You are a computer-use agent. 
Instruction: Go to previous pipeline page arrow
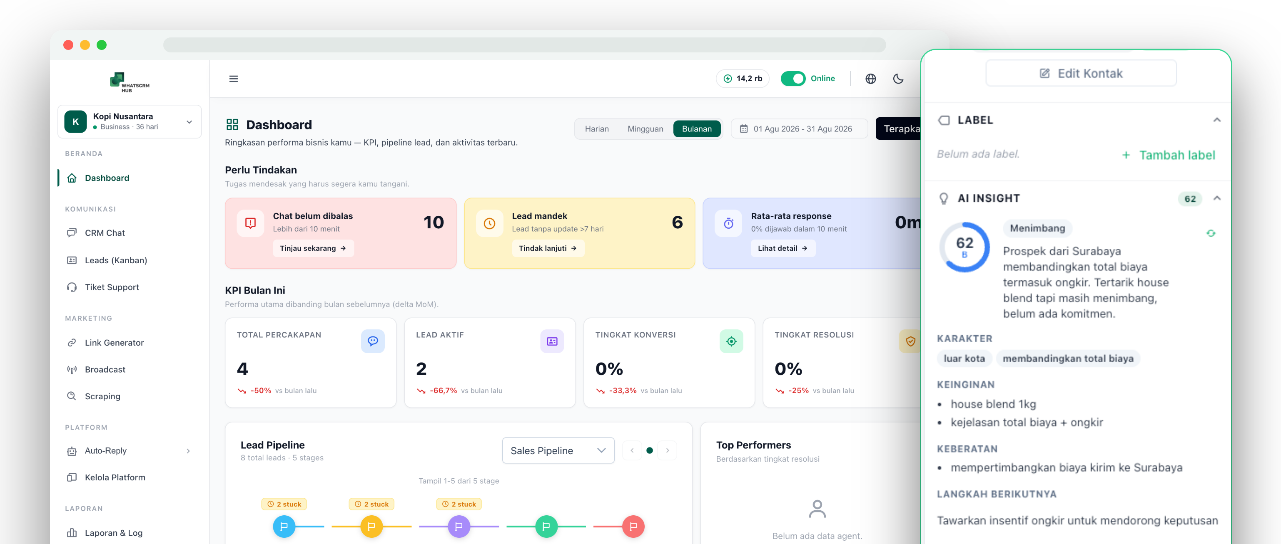pyautogui.click(x=632, y=450)
